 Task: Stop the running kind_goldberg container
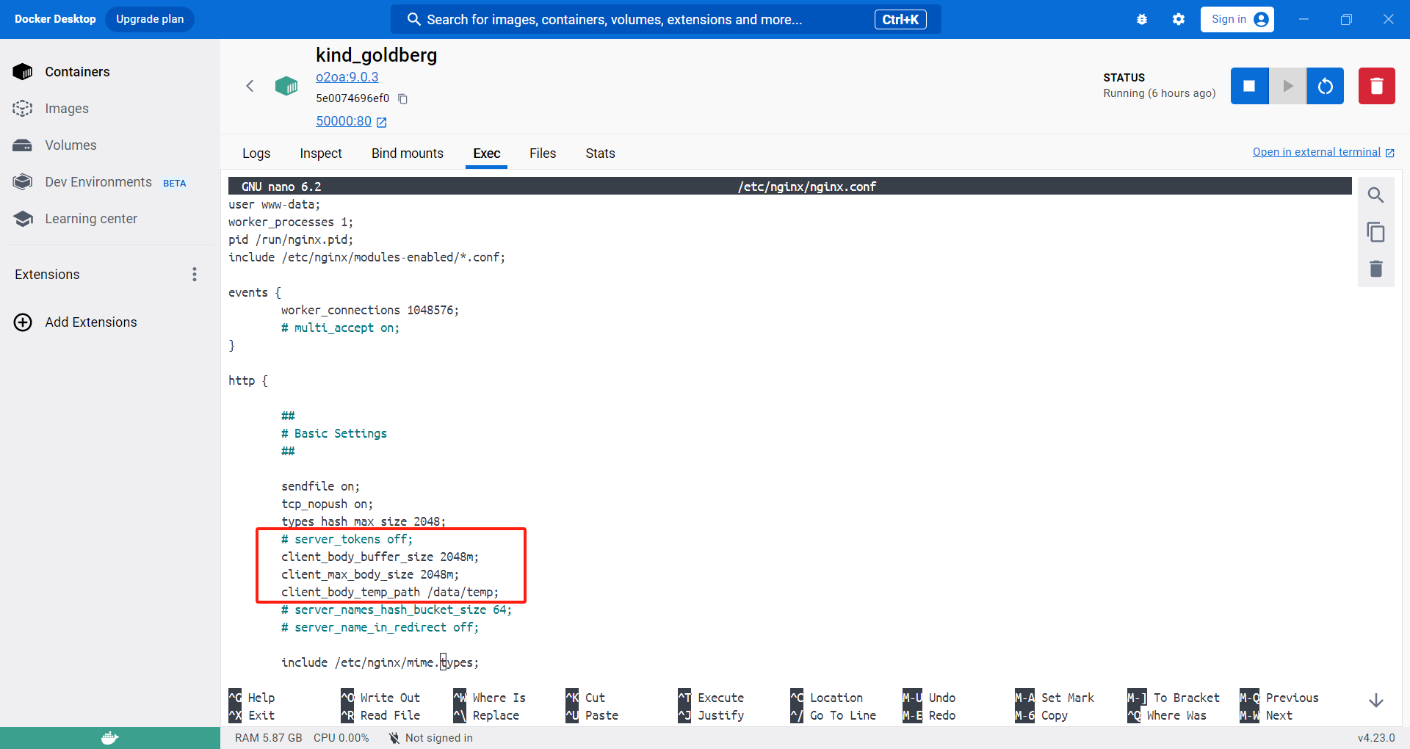click(x=1249, y=86)
